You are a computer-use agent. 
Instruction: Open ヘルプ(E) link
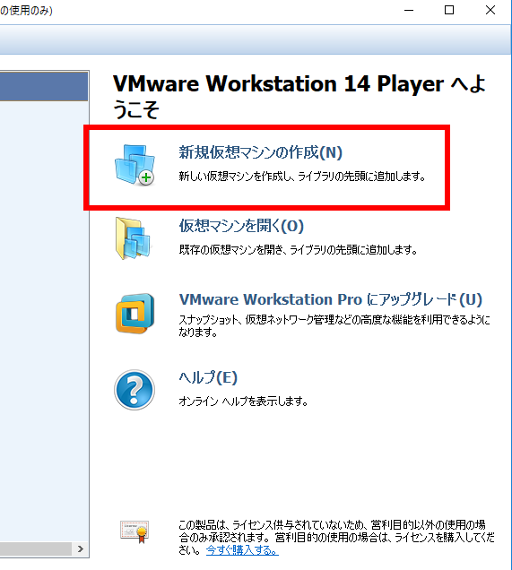click(208, 377)
